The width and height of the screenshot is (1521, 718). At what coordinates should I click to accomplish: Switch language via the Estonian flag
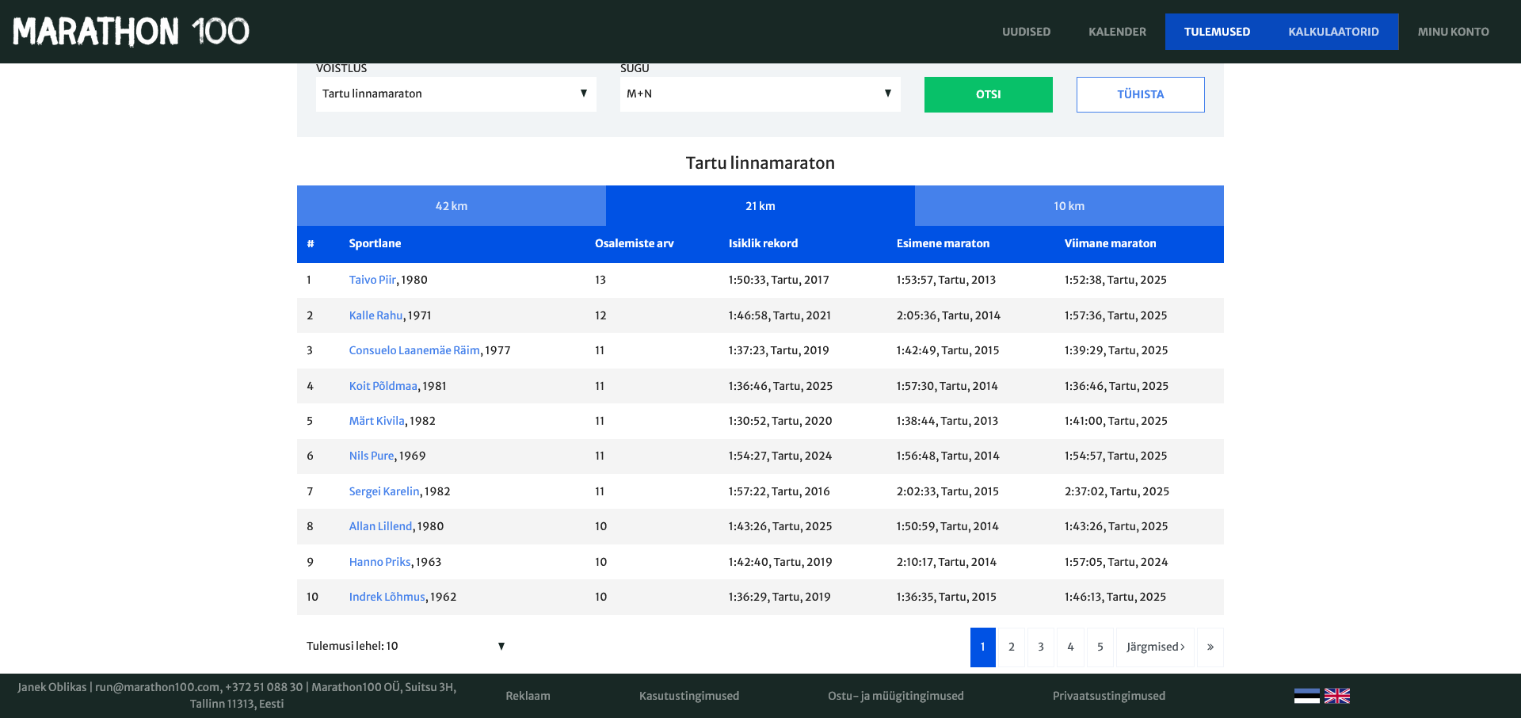1306,696
